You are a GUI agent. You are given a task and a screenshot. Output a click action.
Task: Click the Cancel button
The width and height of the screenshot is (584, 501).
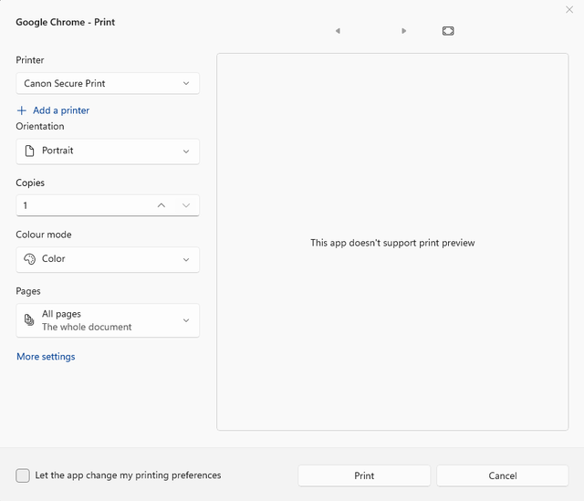(x=503, y=475)
